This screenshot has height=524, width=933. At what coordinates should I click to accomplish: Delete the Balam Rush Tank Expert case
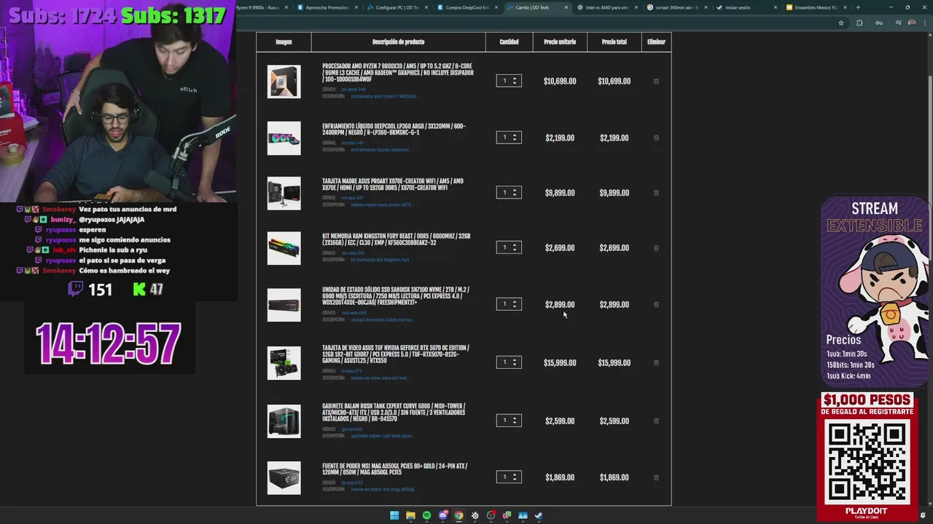pos(656,421)
